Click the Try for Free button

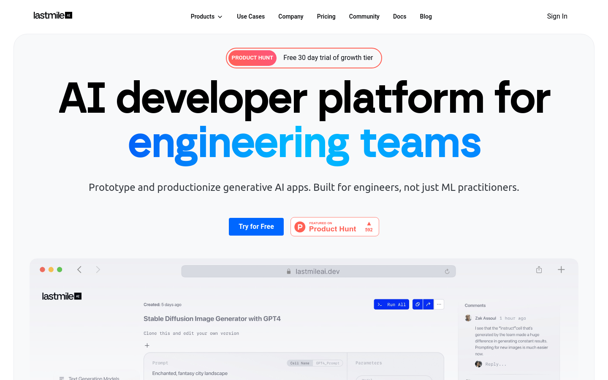coord(256,227)
